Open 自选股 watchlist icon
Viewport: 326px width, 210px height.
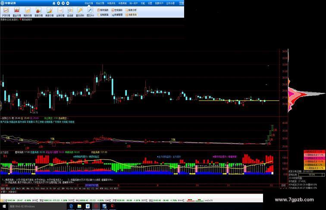pos(70,12)
